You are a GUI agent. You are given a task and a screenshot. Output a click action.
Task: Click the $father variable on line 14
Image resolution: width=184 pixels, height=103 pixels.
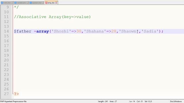23,31
